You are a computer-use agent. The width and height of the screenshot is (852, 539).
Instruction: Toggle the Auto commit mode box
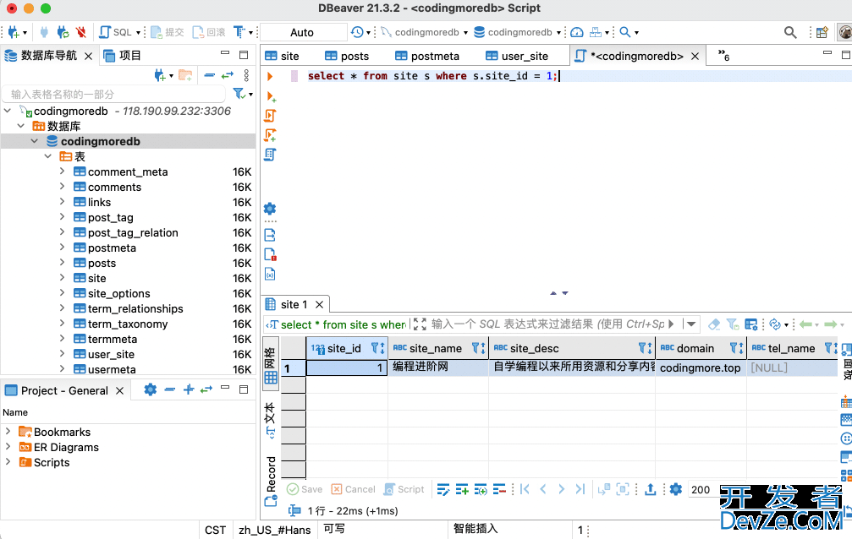coord(302,32)
